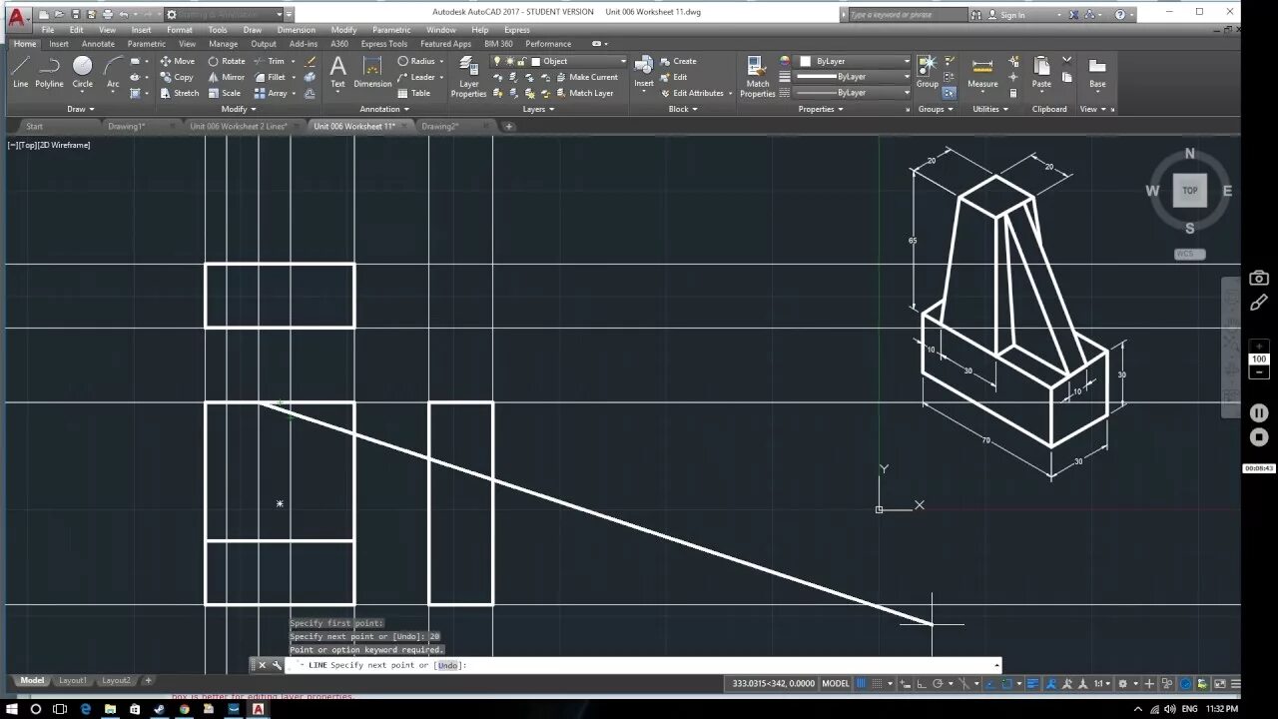This screenshot has height=719, width=1278.
Task: Select the Polyline tool
Action: point(49,72)
